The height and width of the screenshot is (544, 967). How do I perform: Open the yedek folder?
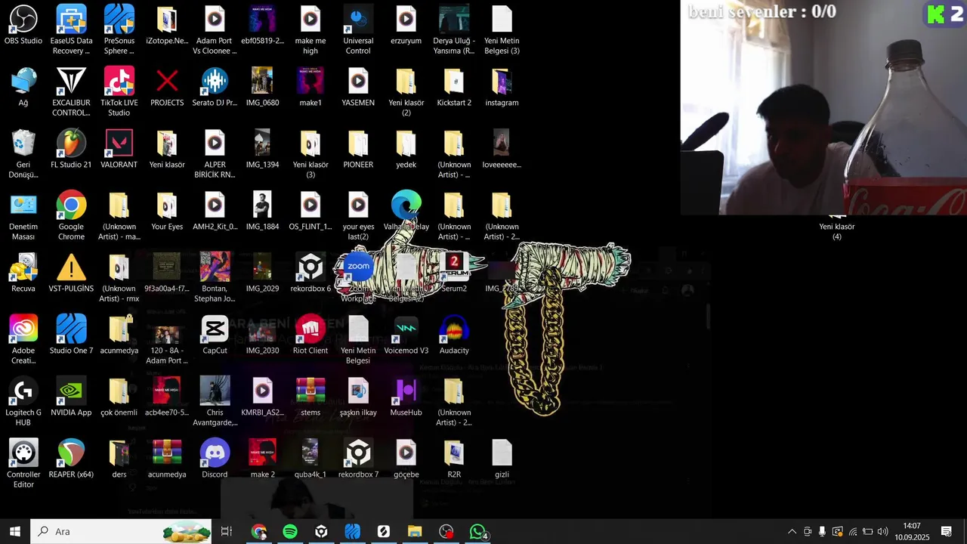406,149
